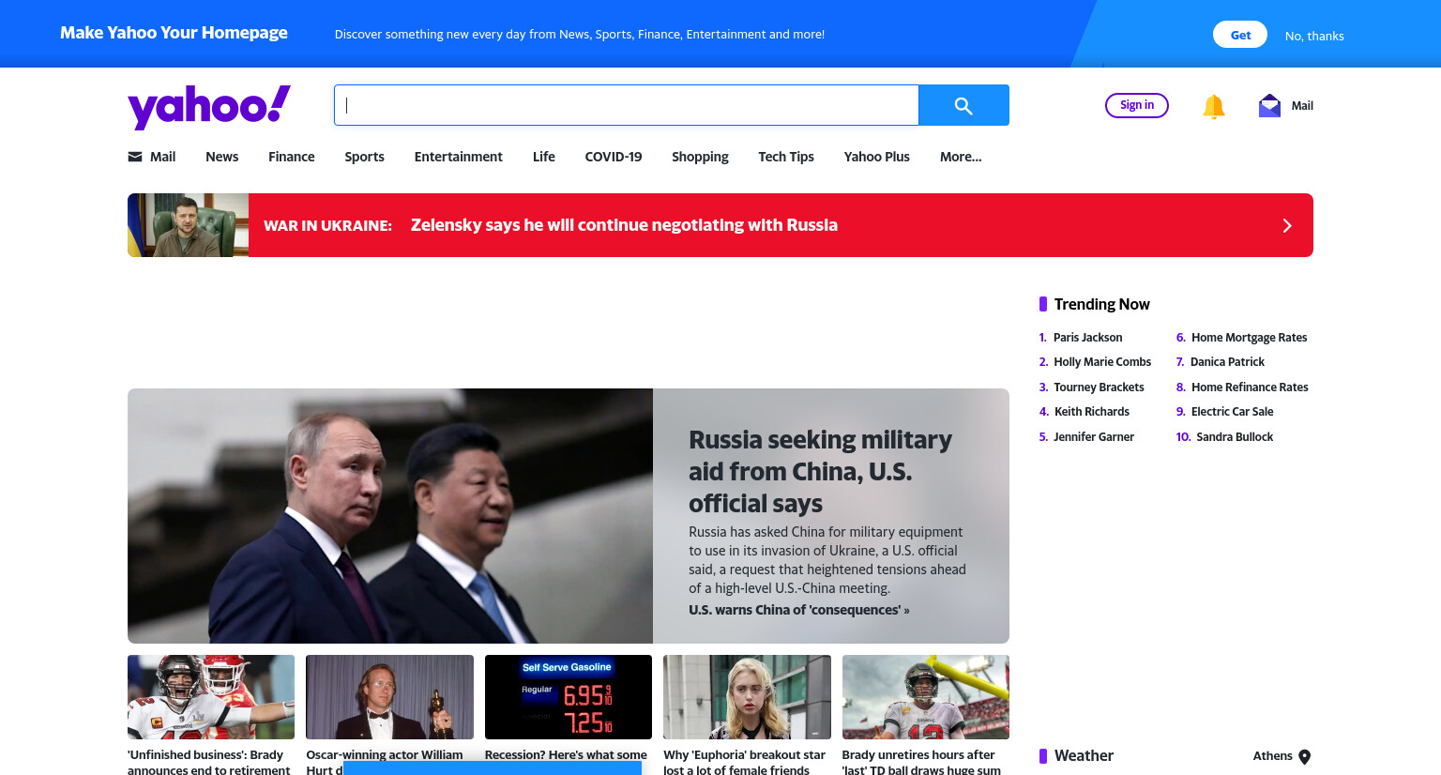Select trending topic Sandra Bullock

pyautogui.click(x=1235, y=437)
